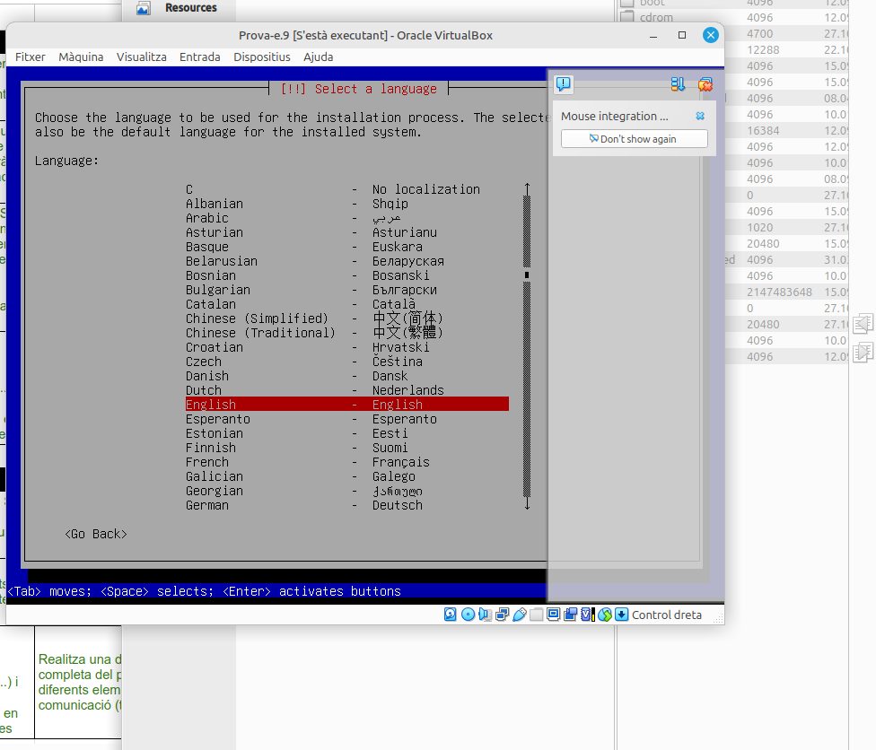Click the USB devices status icon
The width and height of the screenshot is (876, 750).
click(x=519, y=615)
